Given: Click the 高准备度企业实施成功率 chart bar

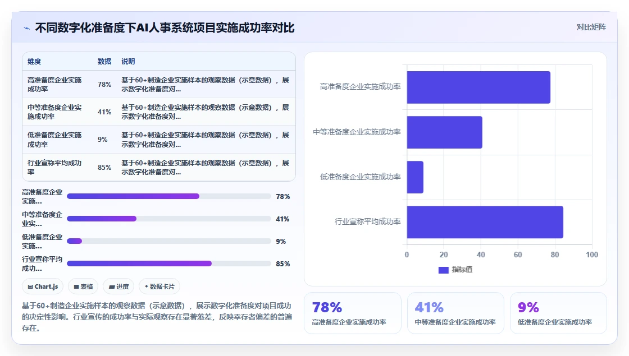Looking at the screenshot, I should click(x=478, y=87).
